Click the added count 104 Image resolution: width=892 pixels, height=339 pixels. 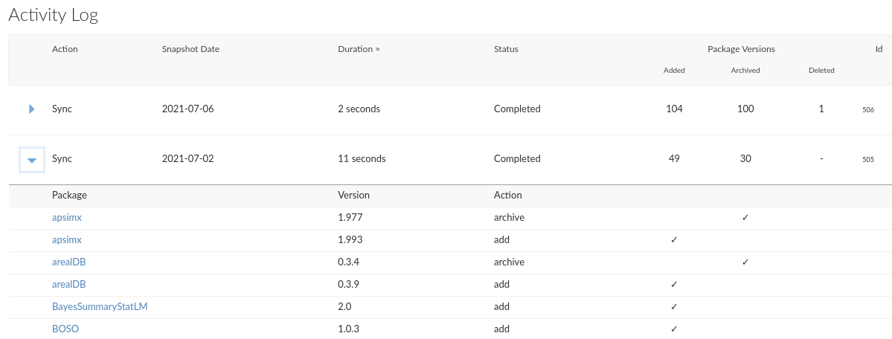click(674, 109)
